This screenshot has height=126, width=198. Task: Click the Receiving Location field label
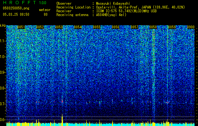click(73, 7)
